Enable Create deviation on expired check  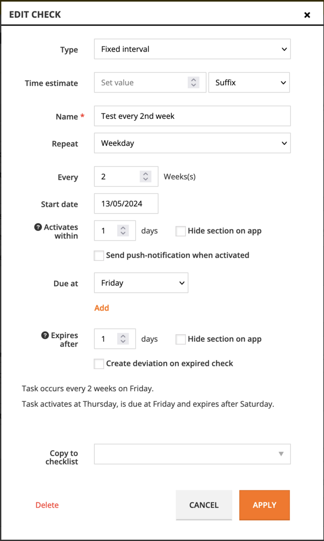99,363
